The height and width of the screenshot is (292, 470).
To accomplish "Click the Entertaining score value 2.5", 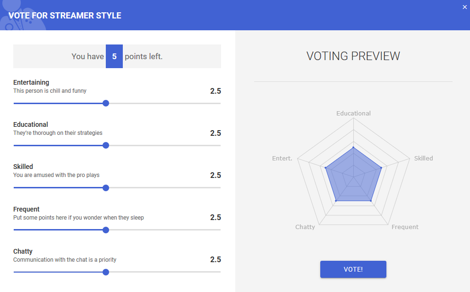I will pos(215,91).
